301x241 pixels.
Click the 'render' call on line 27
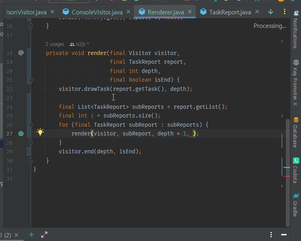click(81, 133)
